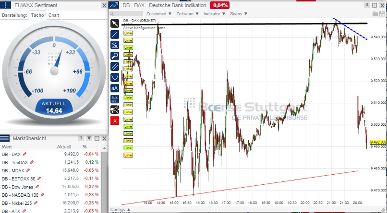Switch EUWAX Sentiment view to Tacho tab
The image size is (387, 213).
pos(37,15)
